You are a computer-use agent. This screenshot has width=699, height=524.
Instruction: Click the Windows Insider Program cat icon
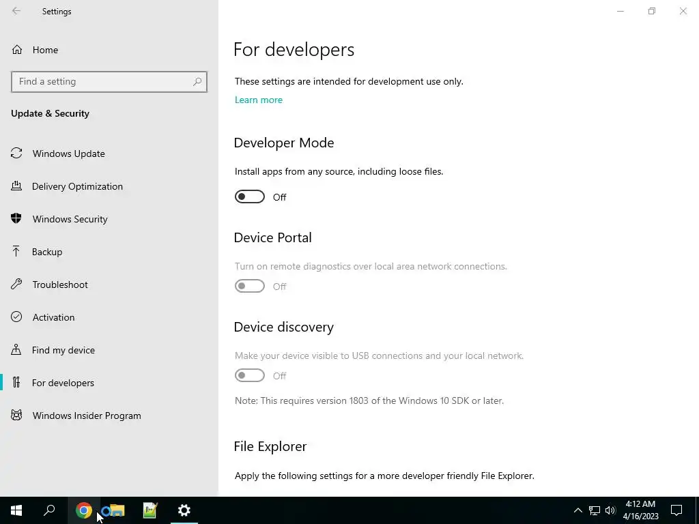click(16, 415)
